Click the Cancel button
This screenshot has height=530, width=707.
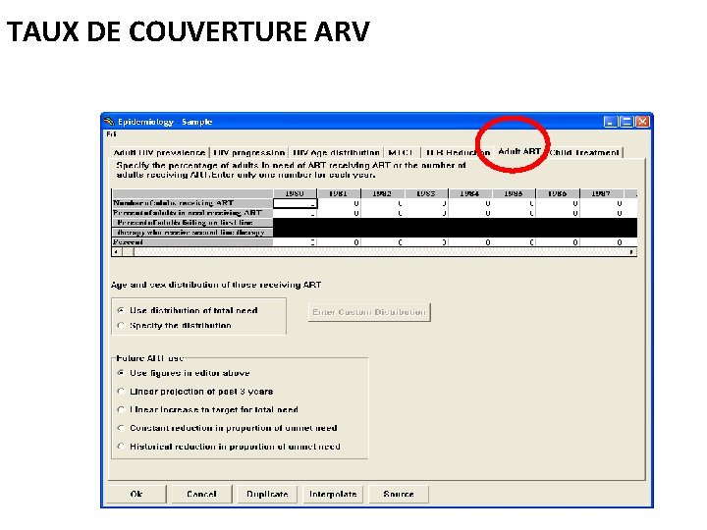pos(201,494)
